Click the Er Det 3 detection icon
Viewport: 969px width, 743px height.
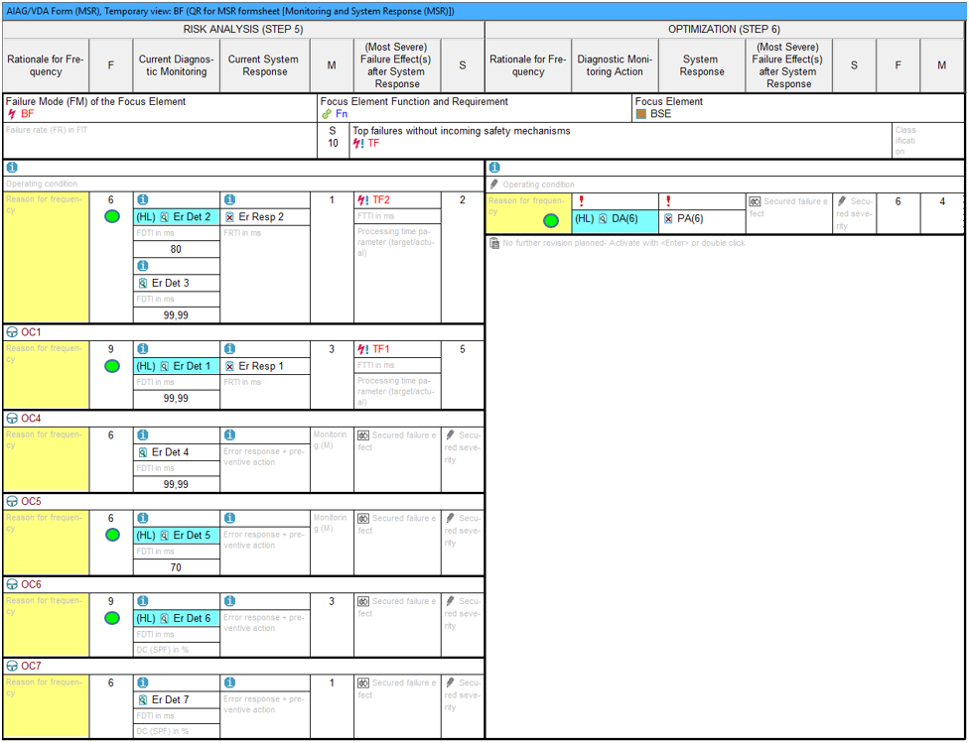click(x=143, y=283)
